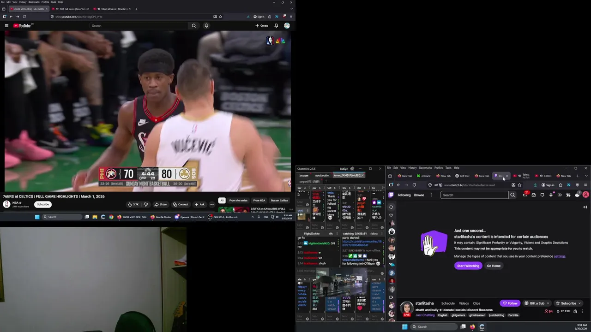This screenshot has width=591, height=332.
Task: Like the 76ers at Celtics video
Action: coord(133,204)
